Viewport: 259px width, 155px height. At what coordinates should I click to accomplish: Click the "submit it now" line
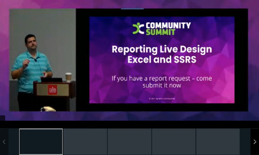(162, 85)
